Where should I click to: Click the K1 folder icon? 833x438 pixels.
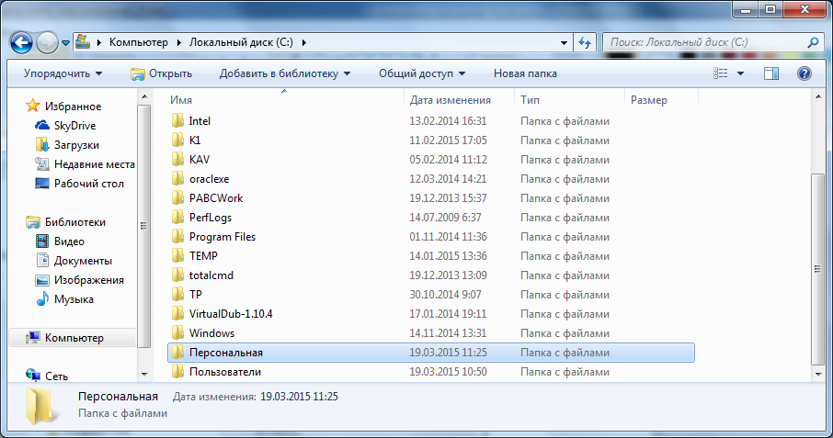[178, 140]
